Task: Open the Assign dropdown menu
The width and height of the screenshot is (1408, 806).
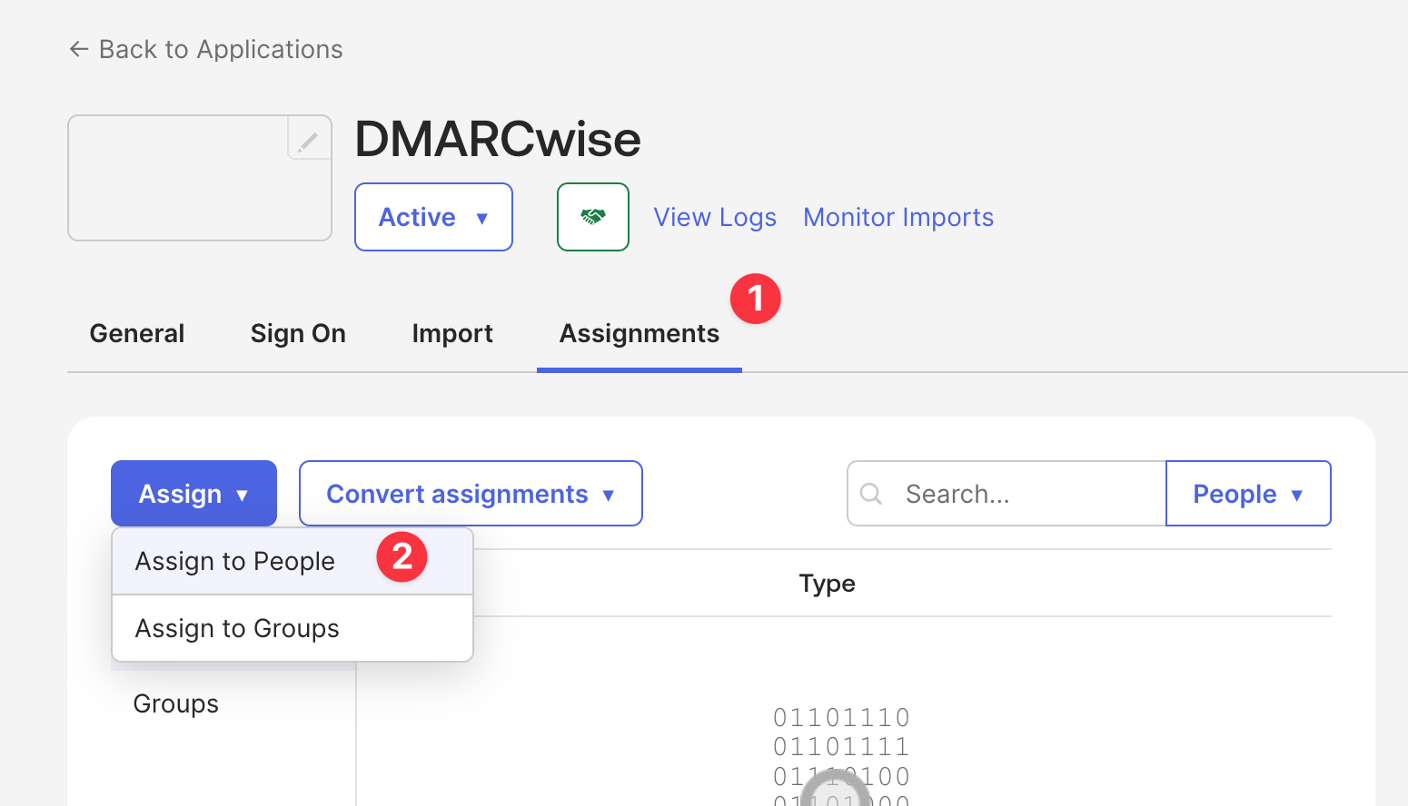Action: point(193,493)
